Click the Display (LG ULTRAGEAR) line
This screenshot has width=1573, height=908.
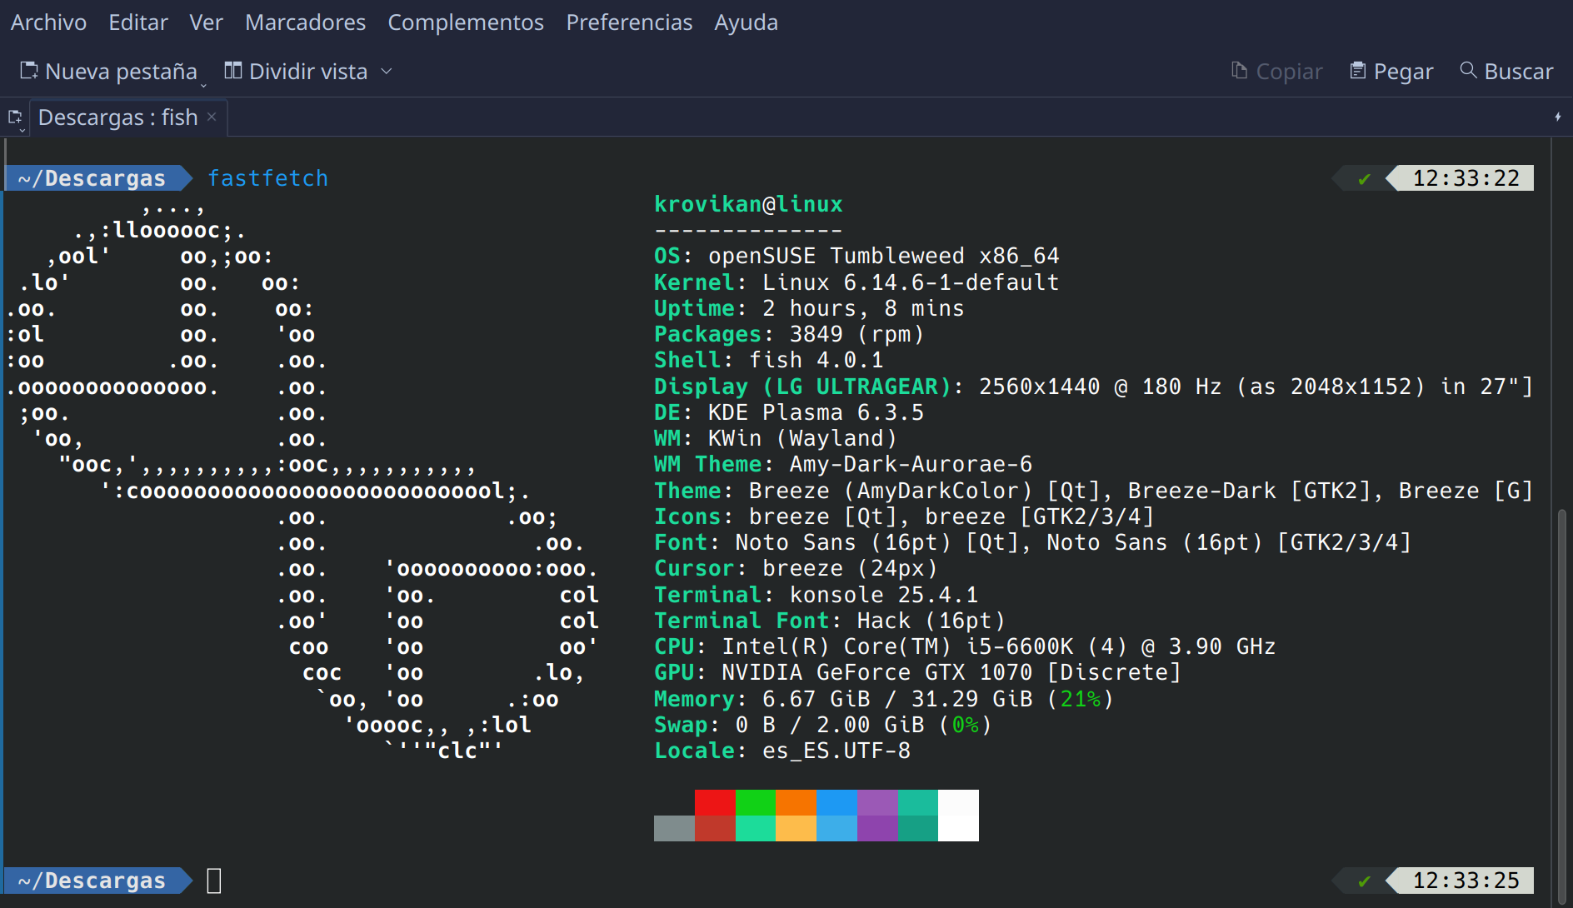(x=1093, y=387)
